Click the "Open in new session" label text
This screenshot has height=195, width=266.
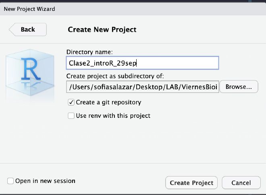click(45, 181)
